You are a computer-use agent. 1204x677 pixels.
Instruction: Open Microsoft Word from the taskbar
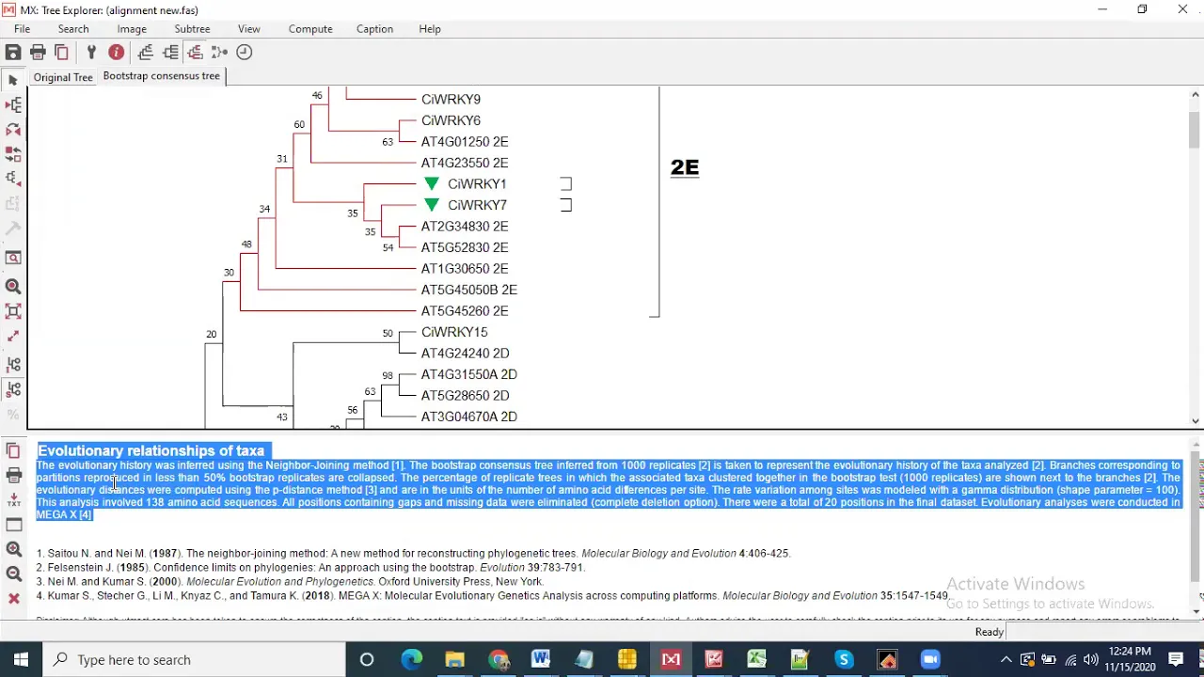click(x=541, y=660)
